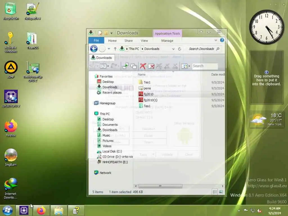Click the window with red X toolbar icon
The width and height of the screenshot is (288, 216).
pyautogui.click(x=151, y=66)
